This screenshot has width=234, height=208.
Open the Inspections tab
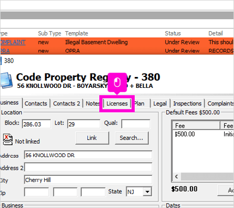pos(187,104)
